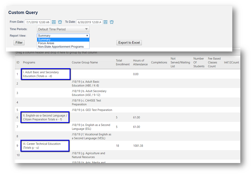Click the Export to Excel button

[129, 43]
